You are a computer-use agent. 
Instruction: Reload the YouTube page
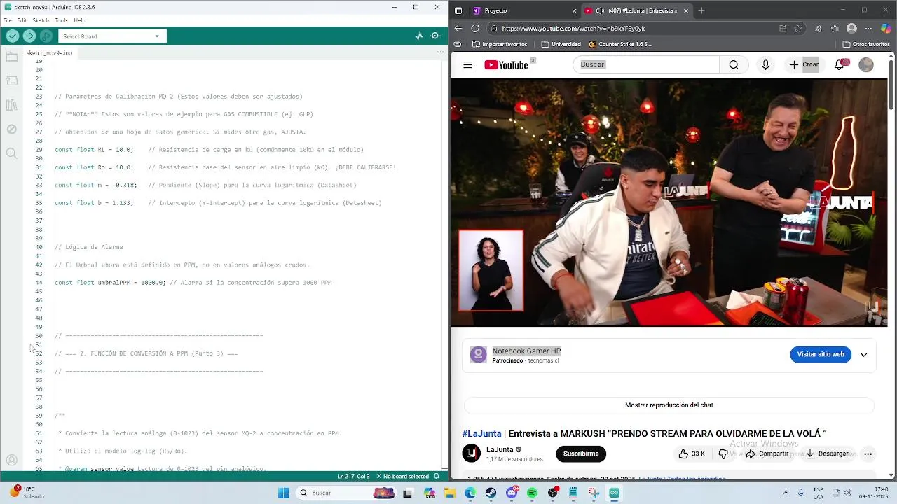[475, 29]
